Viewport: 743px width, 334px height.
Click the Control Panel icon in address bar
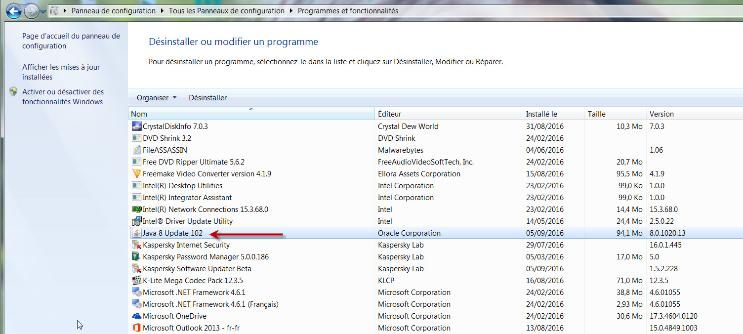pos(54,10)
